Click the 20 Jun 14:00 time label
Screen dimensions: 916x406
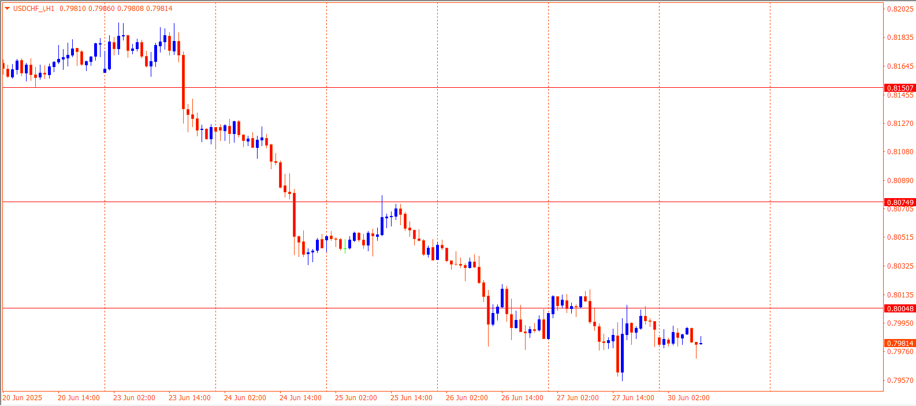point(79,398)
